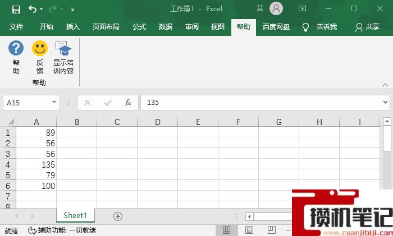This screenshot has height=236, width=393.
Task: Click the vertical scrollbar up arrow
Action: (x=387, y=122)
